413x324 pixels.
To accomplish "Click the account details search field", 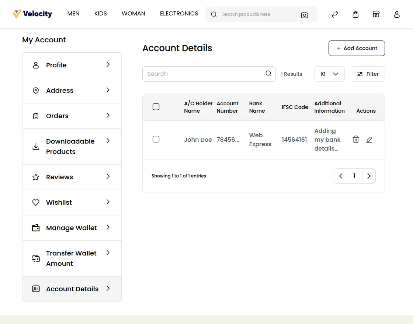I will pyautogui.click(x=206, y=74).
